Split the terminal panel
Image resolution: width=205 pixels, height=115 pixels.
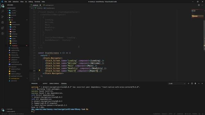pos(192,83)
